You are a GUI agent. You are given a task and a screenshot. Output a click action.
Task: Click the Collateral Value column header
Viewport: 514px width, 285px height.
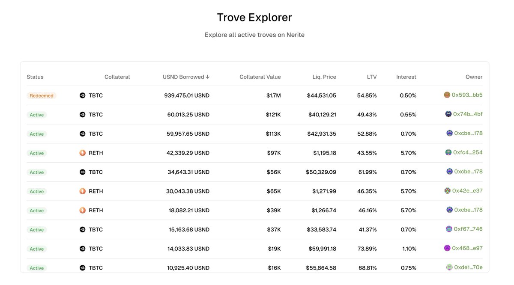pos(260,77)
